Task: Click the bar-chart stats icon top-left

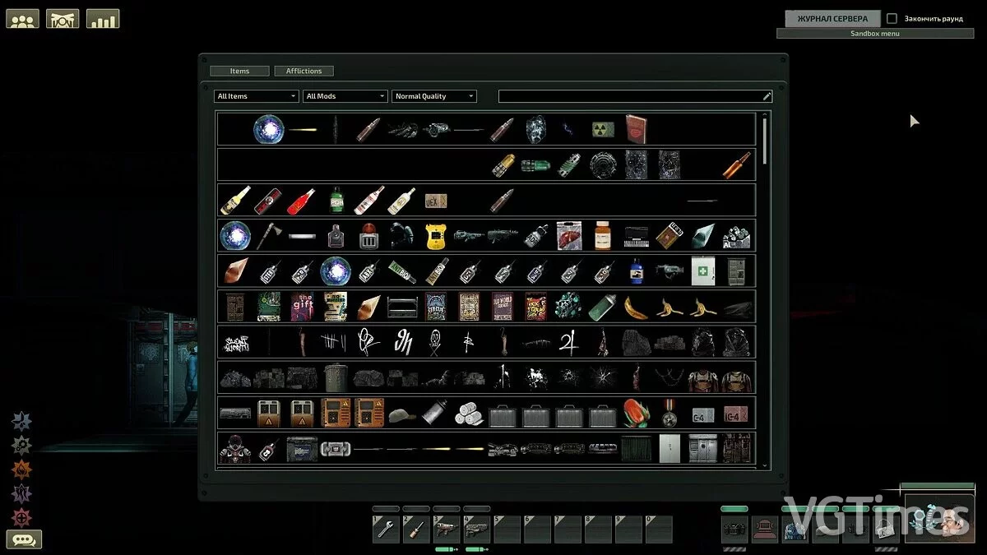Action: 102,19
